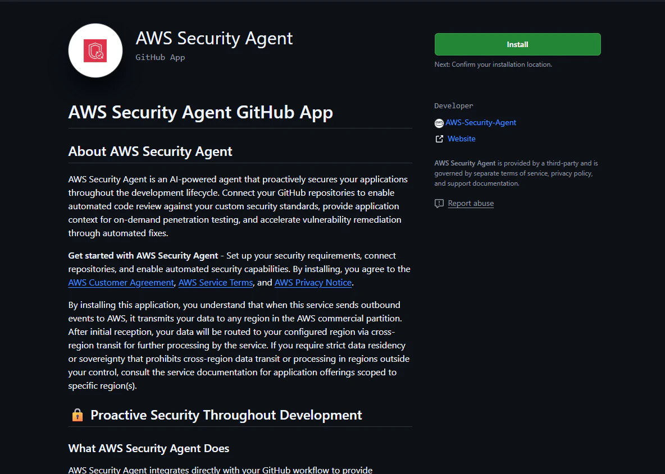Click the AWS developer avatar icon
Viewport: 665px width, 474px height.
point(439,123)
